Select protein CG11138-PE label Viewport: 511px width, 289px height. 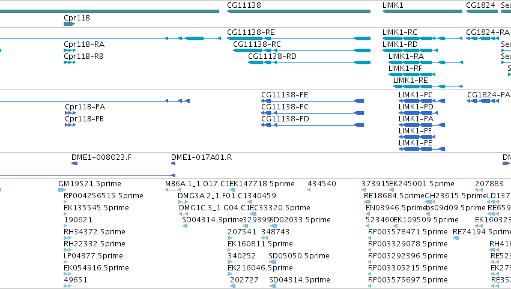tap(285, 95)
